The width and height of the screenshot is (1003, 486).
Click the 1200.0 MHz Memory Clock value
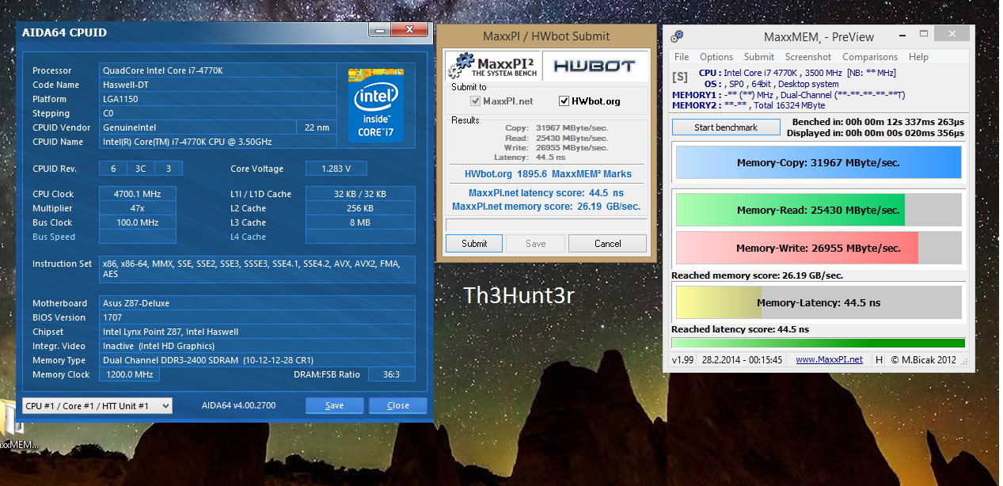pyautogui.click(x=129, y=374)
